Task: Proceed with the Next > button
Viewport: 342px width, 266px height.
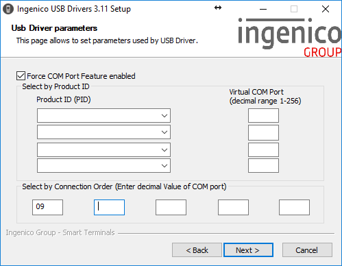Action: (248, 250)
